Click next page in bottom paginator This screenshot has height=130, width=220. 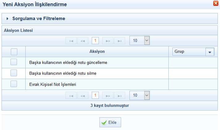coord(108,96)
